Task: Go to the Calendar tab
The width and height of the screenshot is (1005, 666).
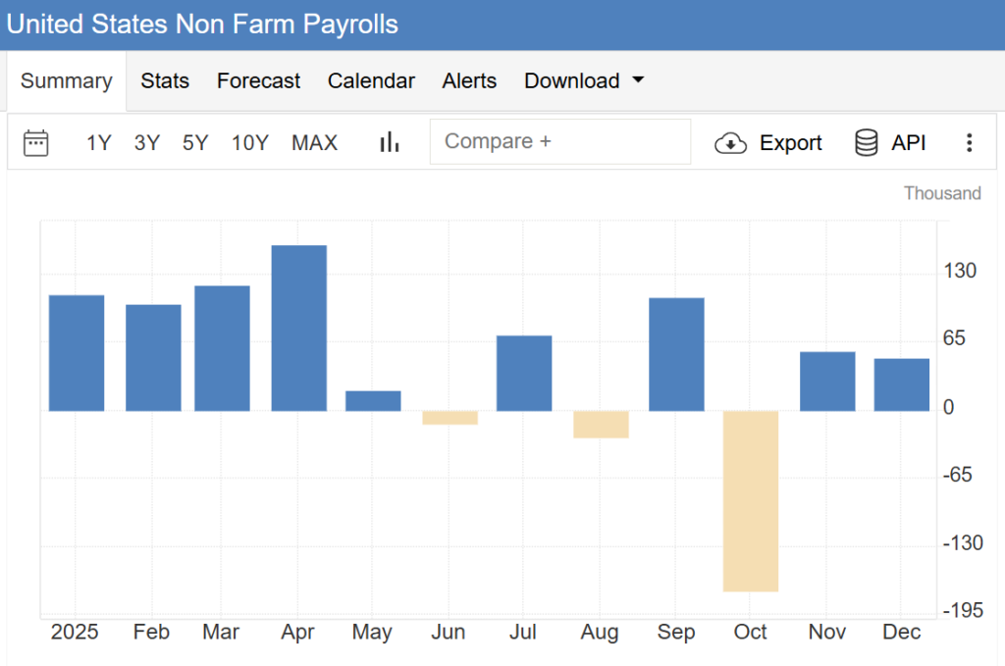Action: (371, 80)
